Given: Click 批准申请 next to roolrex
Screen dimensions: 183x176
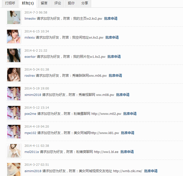Looking at the screenshot, I should [115, 75].
